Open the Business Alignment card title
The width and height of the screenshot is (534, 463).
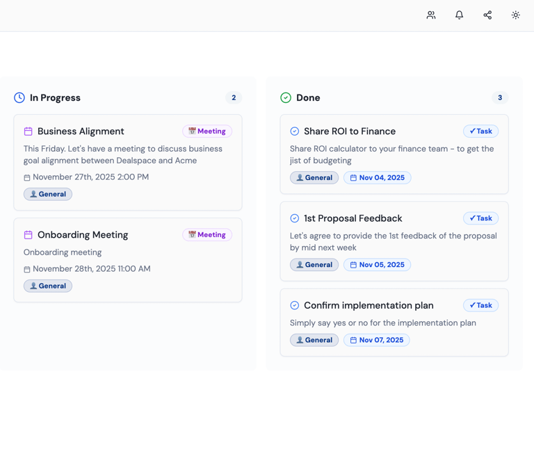(81, 131)
